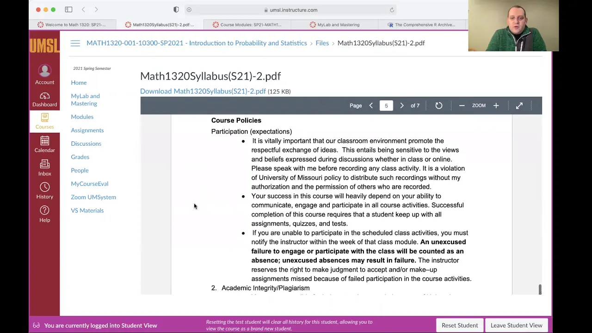The image size is (592, 333).
Task: Switch to Comprehensive R Archive tab
Action: (422, 25)
